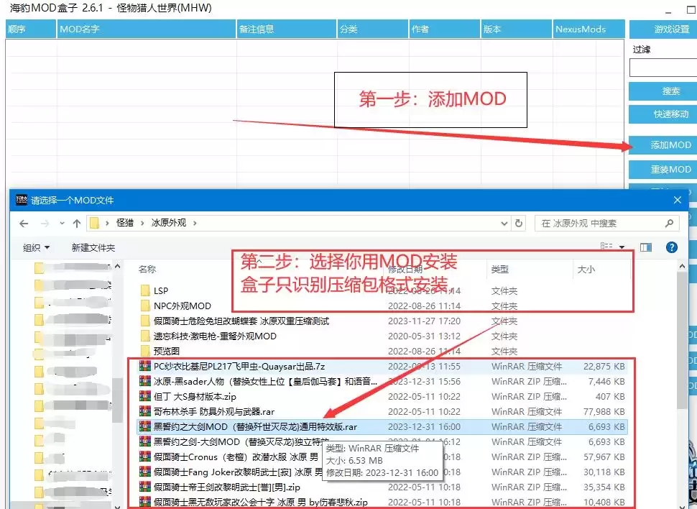
Task: Click the 22,875 KB size cell
Action: click(604, 367)
